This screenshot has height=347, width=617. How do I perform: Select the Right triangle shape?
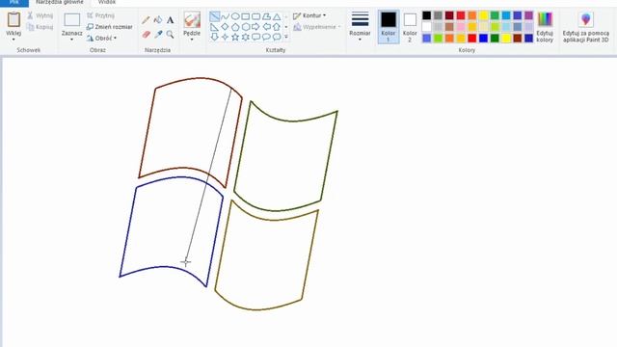(214, 27)
